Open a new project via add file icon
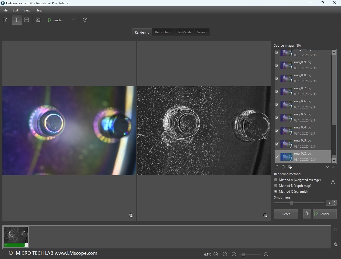 point(5,20)
